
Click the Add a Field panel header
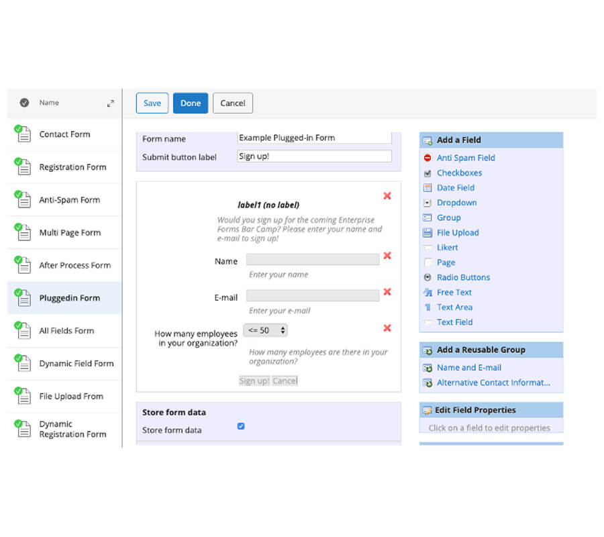click(x=491, y=140)
